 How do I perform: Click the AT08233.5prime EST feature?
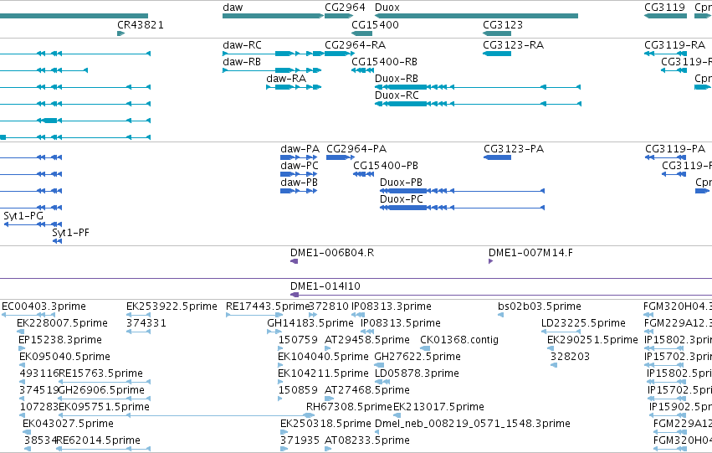pyautogui.click(x=327, y=449)
